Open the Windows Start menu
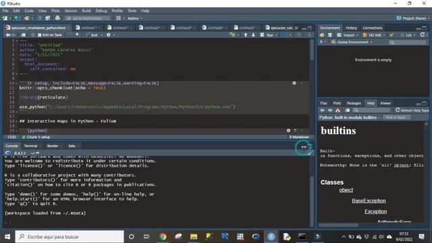Screen dimensions: 432x243 [7, 237]
